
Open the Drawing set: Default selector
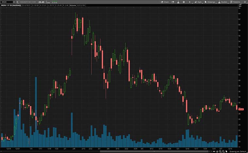[238, 152]
